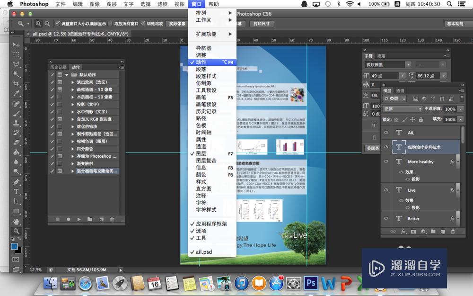The image size is (473, 296).
Task: Choose 历史记录 from the Window menu
Action: click(x=206, y=111)
